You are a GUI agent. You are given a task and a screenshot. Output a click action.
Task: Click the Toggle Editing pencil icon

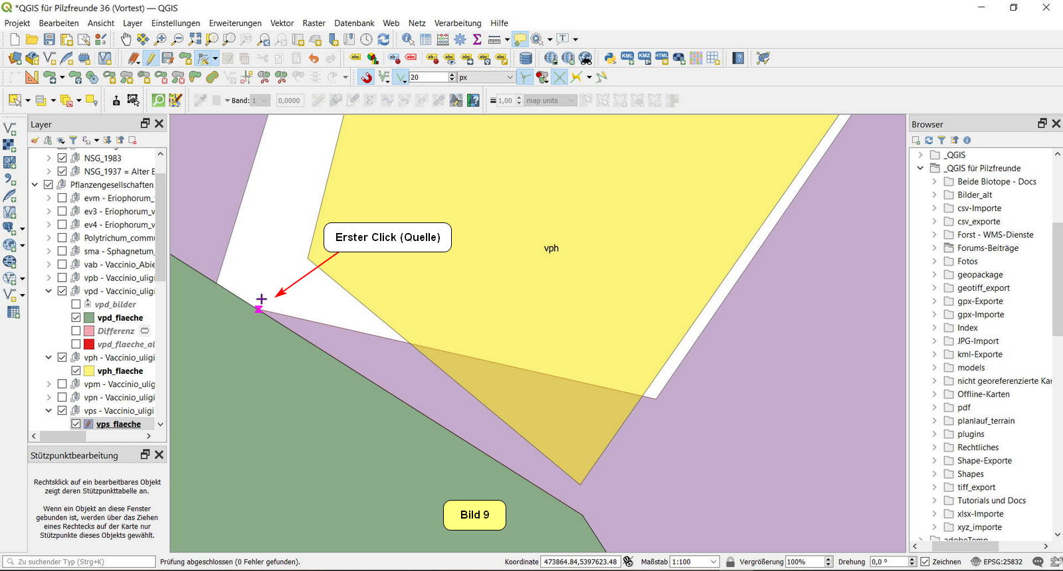151,58
